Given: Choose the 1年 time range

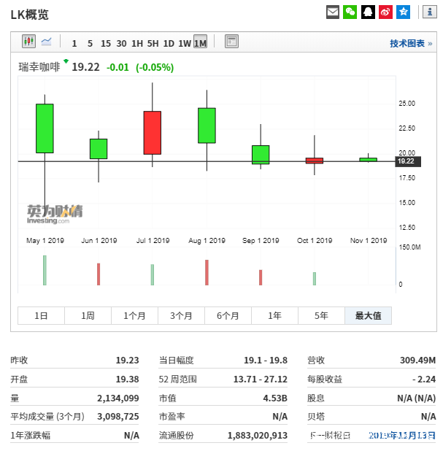Looking at the screenshot, I should pyautogui.click(x=274, y=315).
